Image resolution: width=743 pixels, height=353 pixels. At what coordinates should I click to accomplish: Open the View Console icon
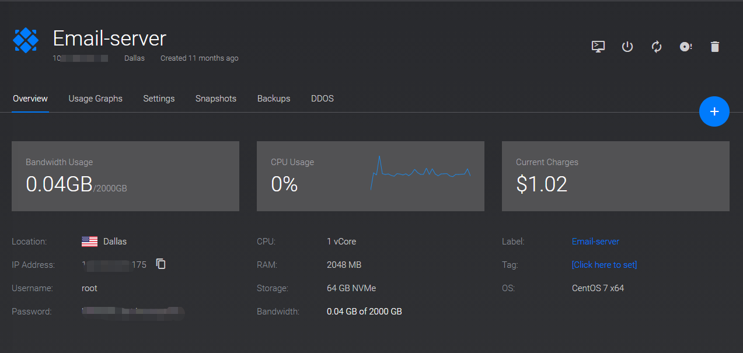(598, 47)
